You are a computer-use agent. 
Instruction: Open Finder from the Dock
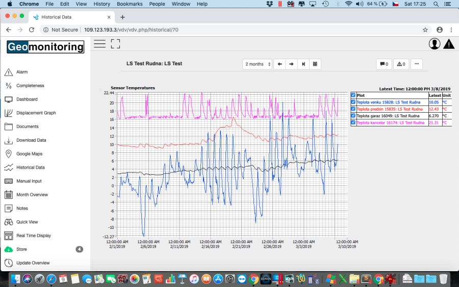pyautogui.click(x=15, y=279)
